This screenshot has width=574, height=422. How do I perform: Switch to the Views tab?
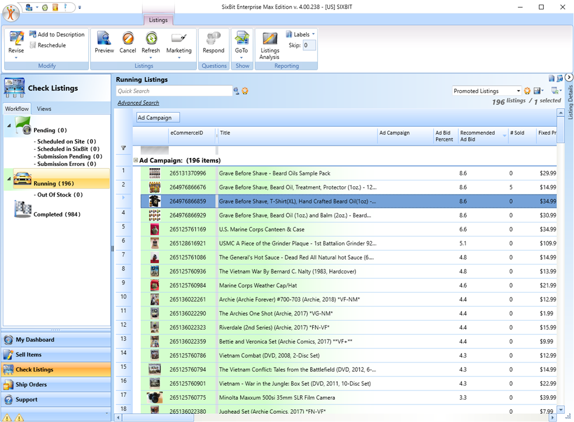pos(44,109)
